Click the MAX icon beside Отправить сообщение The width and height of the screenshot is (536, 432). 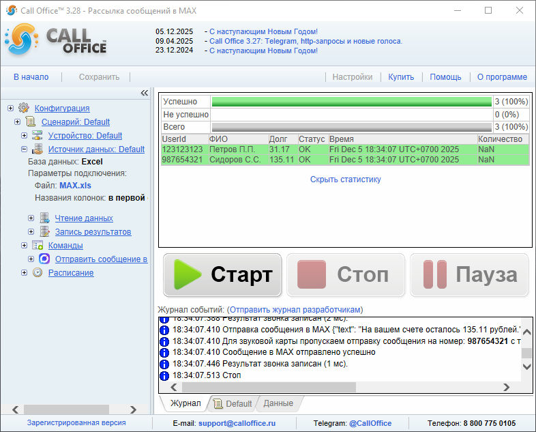coord(44,259)
